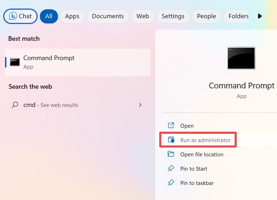Expand cmd web results with the chevron

[x=140, y=105]
